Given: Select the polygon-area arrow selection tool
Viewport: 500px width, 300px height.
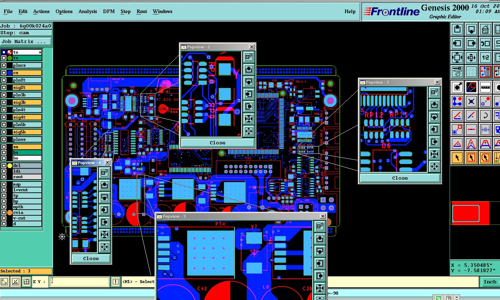Looking at the screenshot, I should (486, 157).
